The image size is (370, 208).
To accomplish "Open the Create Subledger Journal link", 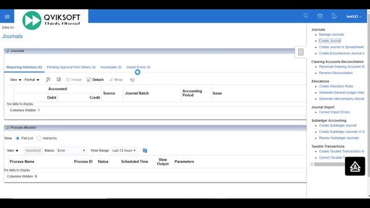I will click(x=338, y=125).
